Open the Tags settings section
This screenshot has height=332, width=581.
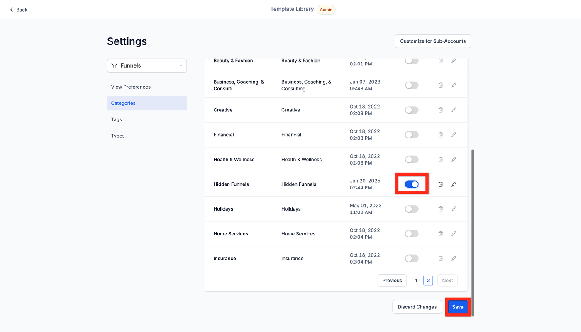[x=117, y=119]
